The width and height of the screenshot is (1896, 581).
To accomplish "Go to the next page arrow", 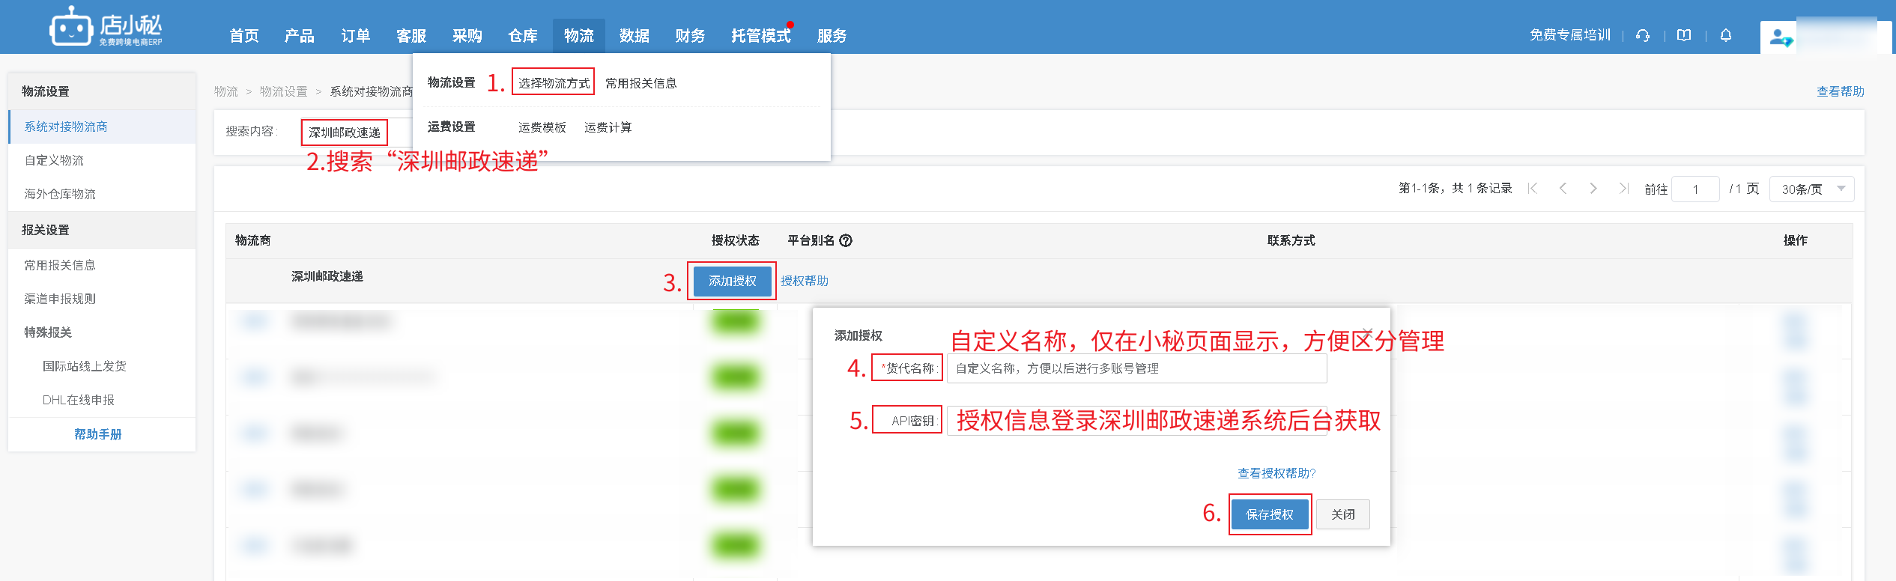I will tap(1593, 189).
